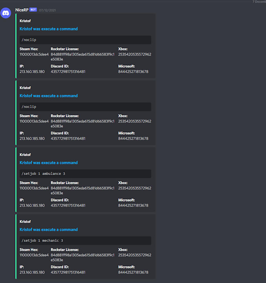The width and height of the screenshot is (266, 283).
Task: Click Kristof author name in first embed
Action: 25,21
